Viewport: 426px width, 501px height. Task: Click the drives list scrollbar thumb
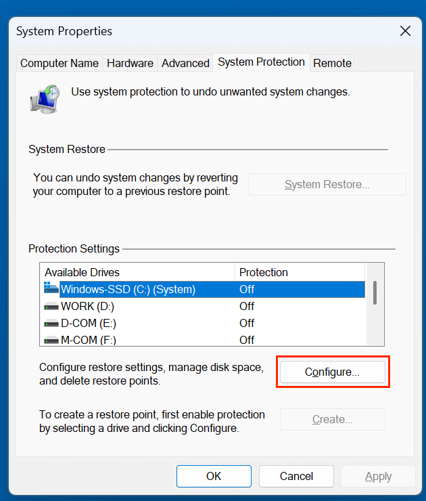point(375,292)
